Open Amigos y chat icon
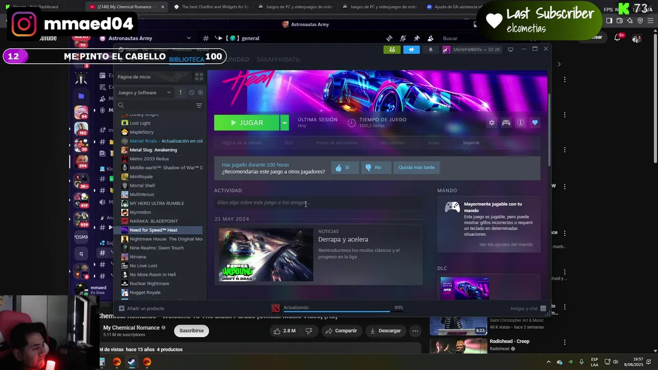Image resolution: width=658 pixels, height=370 pixels. click(x=544, y=308)
